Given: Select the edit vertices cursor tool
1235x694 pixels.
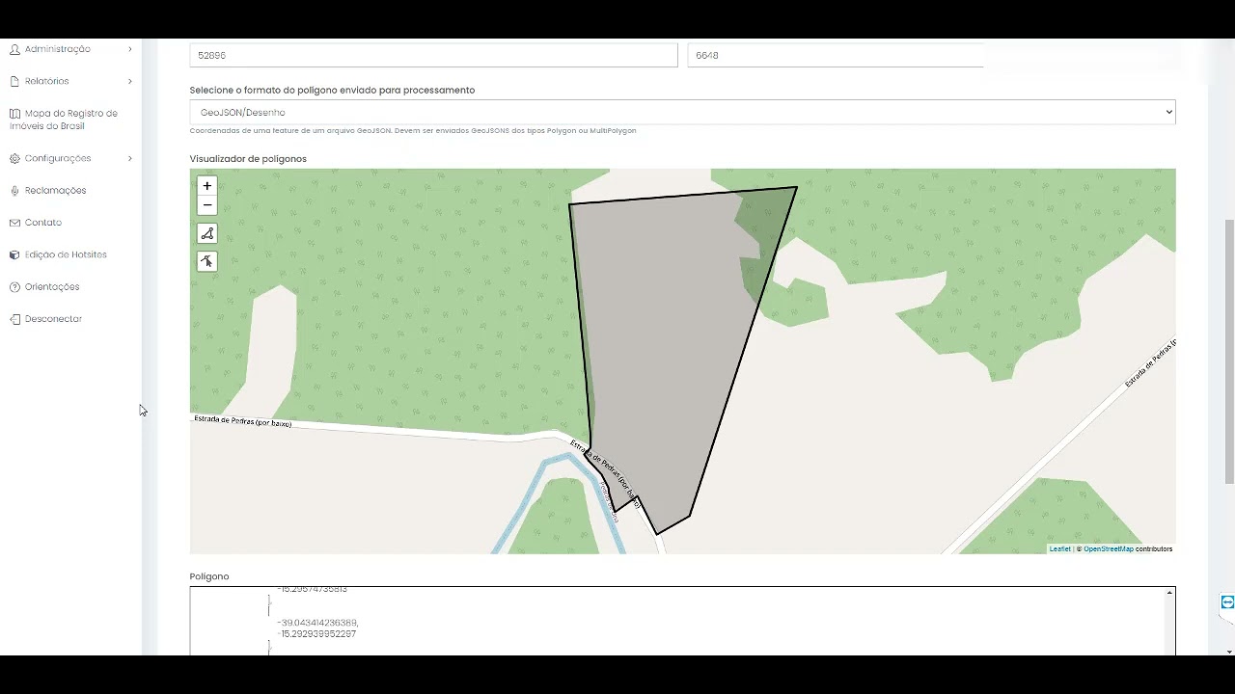Looking at the screenshot, I should coord(206,261).
